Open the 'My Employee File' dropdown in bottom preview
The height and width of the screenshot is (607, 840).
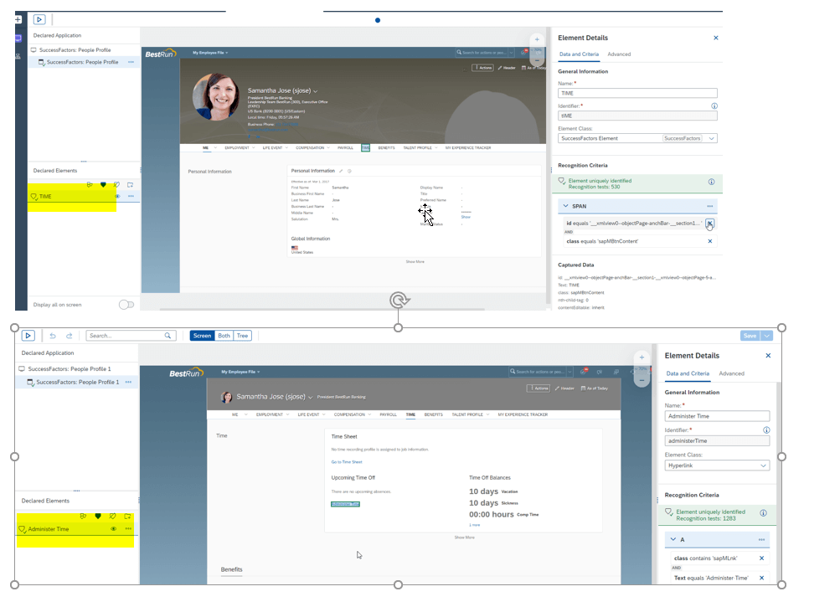(x=240, y=372)
